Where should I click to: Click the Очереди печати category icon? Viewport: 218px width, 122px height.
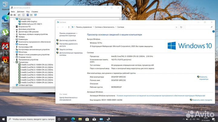coord(17,57)
